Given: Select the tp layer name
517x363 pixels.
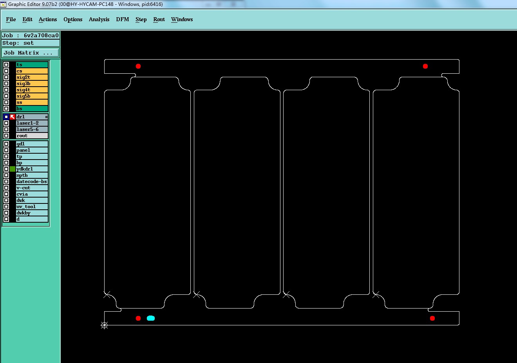Looking at the screenshot, I should pos(32,156).
